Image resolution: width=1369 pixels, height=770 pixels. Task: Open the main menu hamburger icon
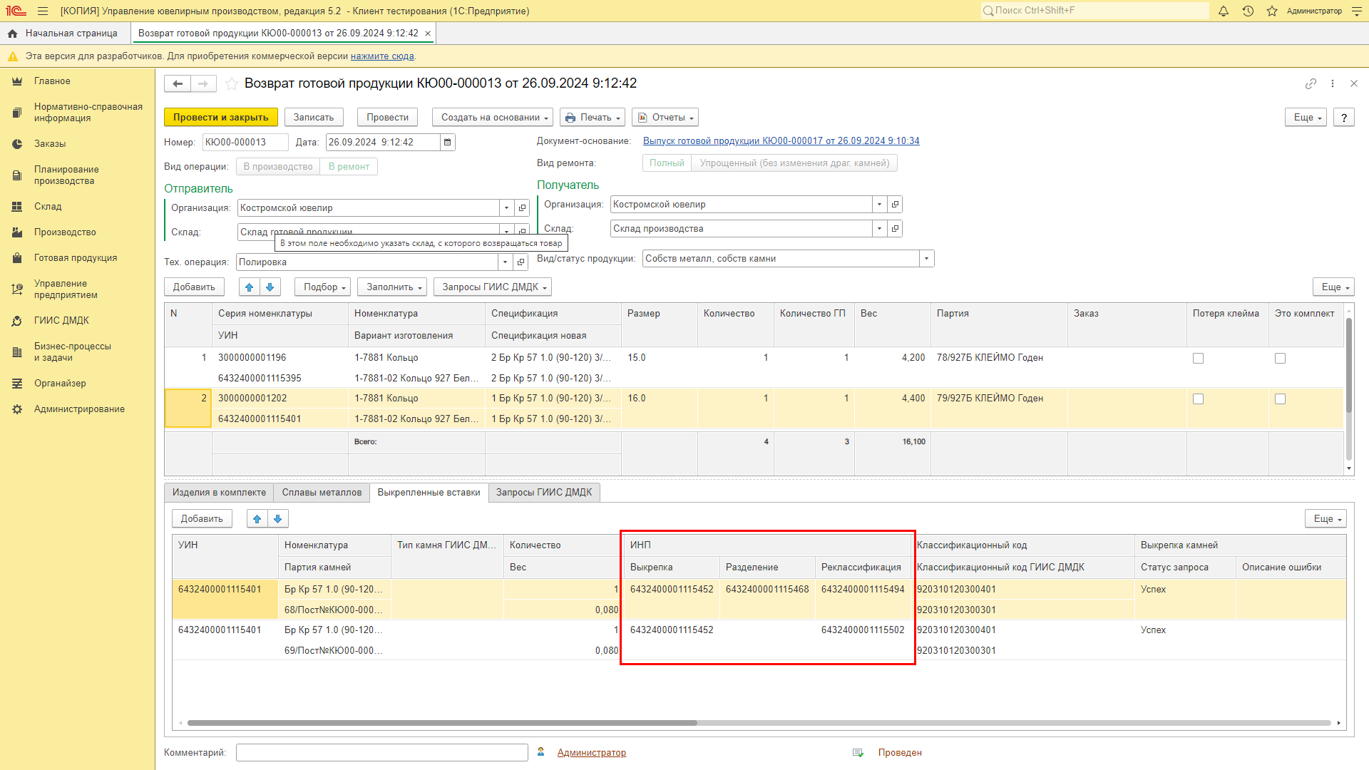point(43,11)
